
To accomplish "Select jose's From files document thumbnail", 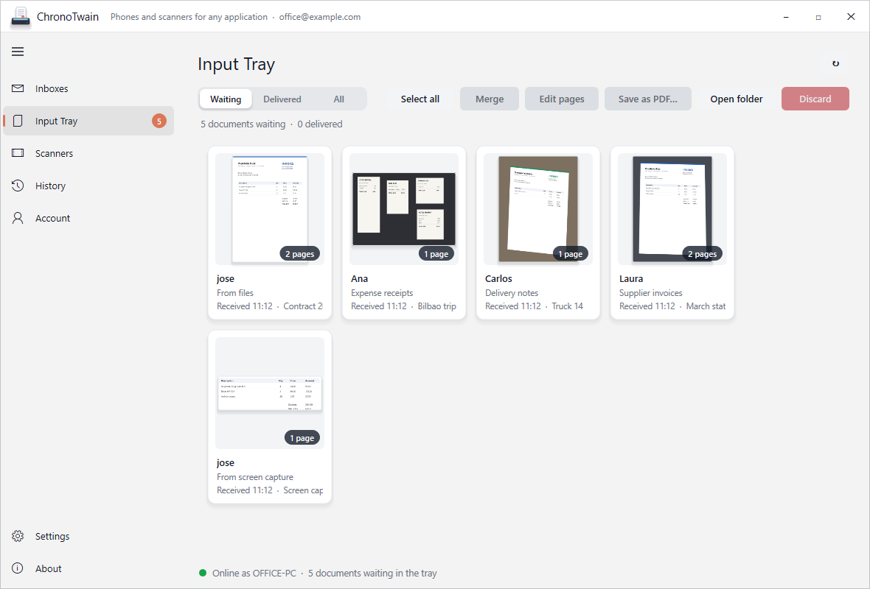I will click(270, 209).
